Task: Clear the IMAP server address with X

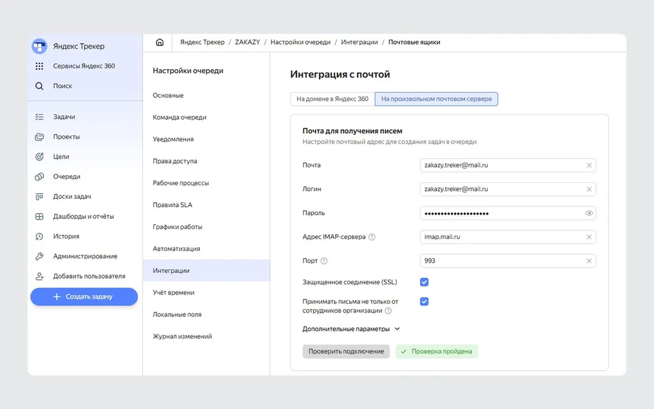Action: pos(589,237)
